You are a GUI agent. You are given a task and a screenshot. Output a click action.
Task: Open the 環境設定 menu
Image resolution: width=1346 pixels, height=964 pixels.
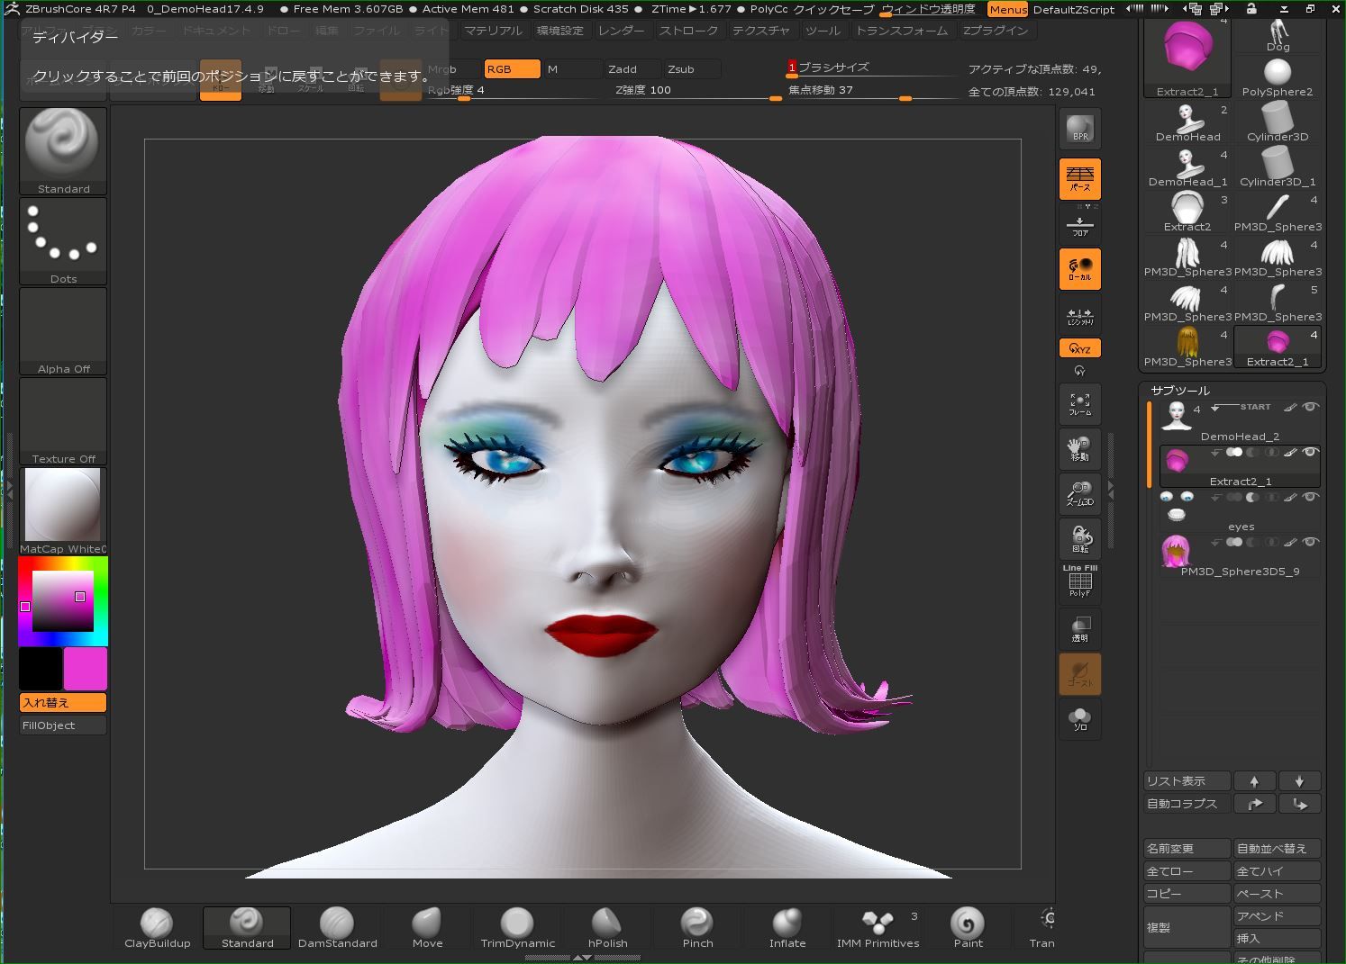point(559,31)
